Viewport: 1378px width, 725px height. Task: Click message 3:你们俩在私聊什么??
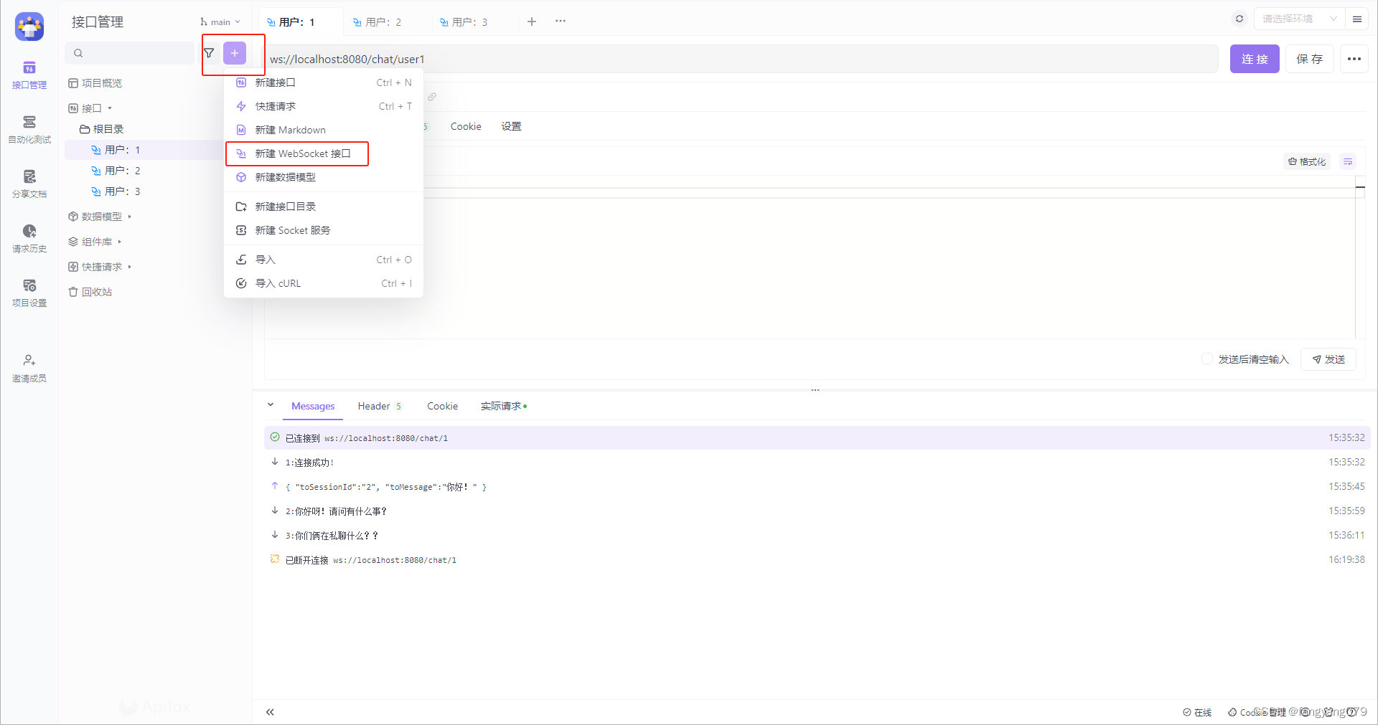tap(817, 535)
